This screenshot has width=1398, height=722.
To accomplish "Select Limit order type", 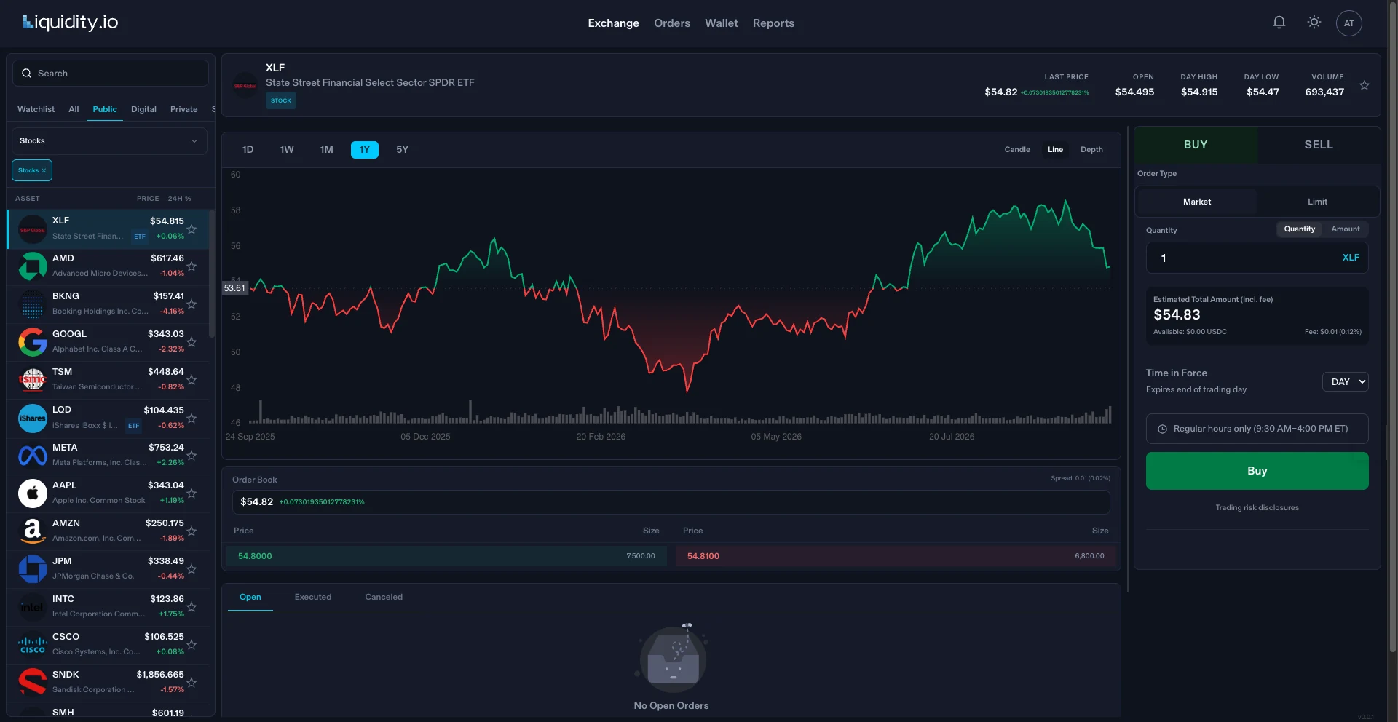I will tap(1317, 202).
